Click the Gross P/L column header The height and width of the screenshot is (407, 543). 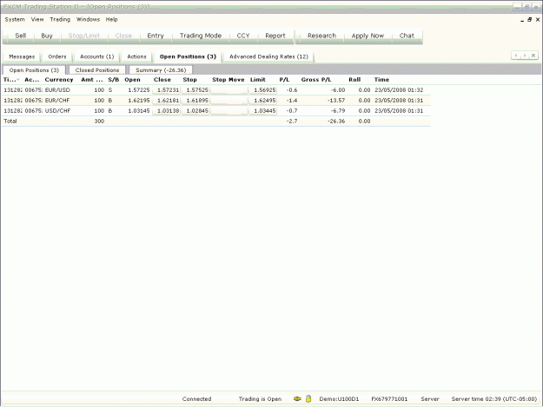(x=316, y=80)
